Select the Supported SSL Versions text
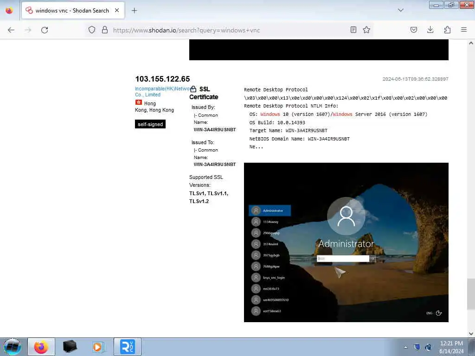This screenshot has width=475, height=356. pos(206,181)
